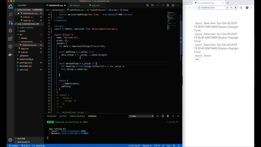261x147 pixels.
Task: Open the Source Control view
Action: [x=10, y=22]
